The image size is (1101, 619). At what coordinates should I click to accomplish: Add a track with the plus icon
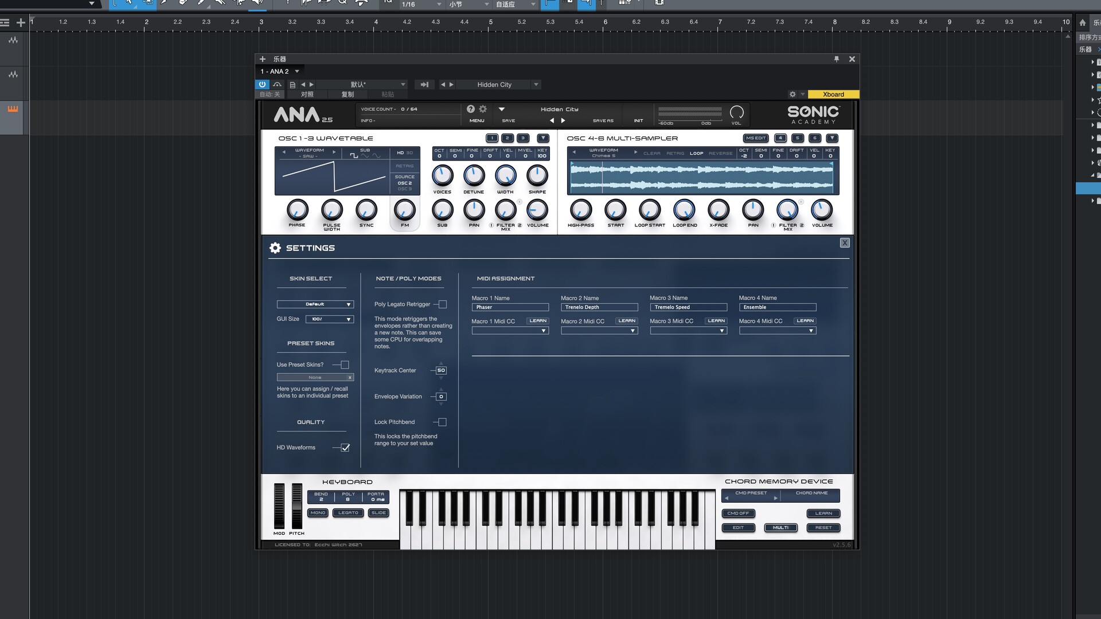(x=21, y=23)
